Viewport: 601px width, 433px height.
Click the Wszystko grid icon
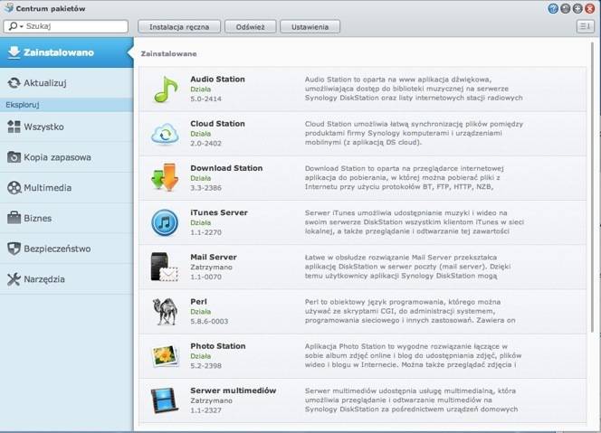coord(14,127)
